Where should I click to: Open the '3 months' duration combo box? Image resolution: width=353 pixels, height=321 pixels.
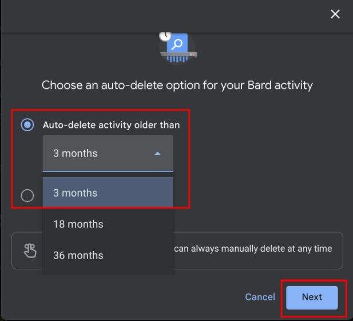click(108, 154)
